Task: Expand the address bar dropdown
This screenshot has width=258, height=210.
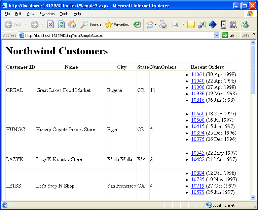Action: pos(217,35)
